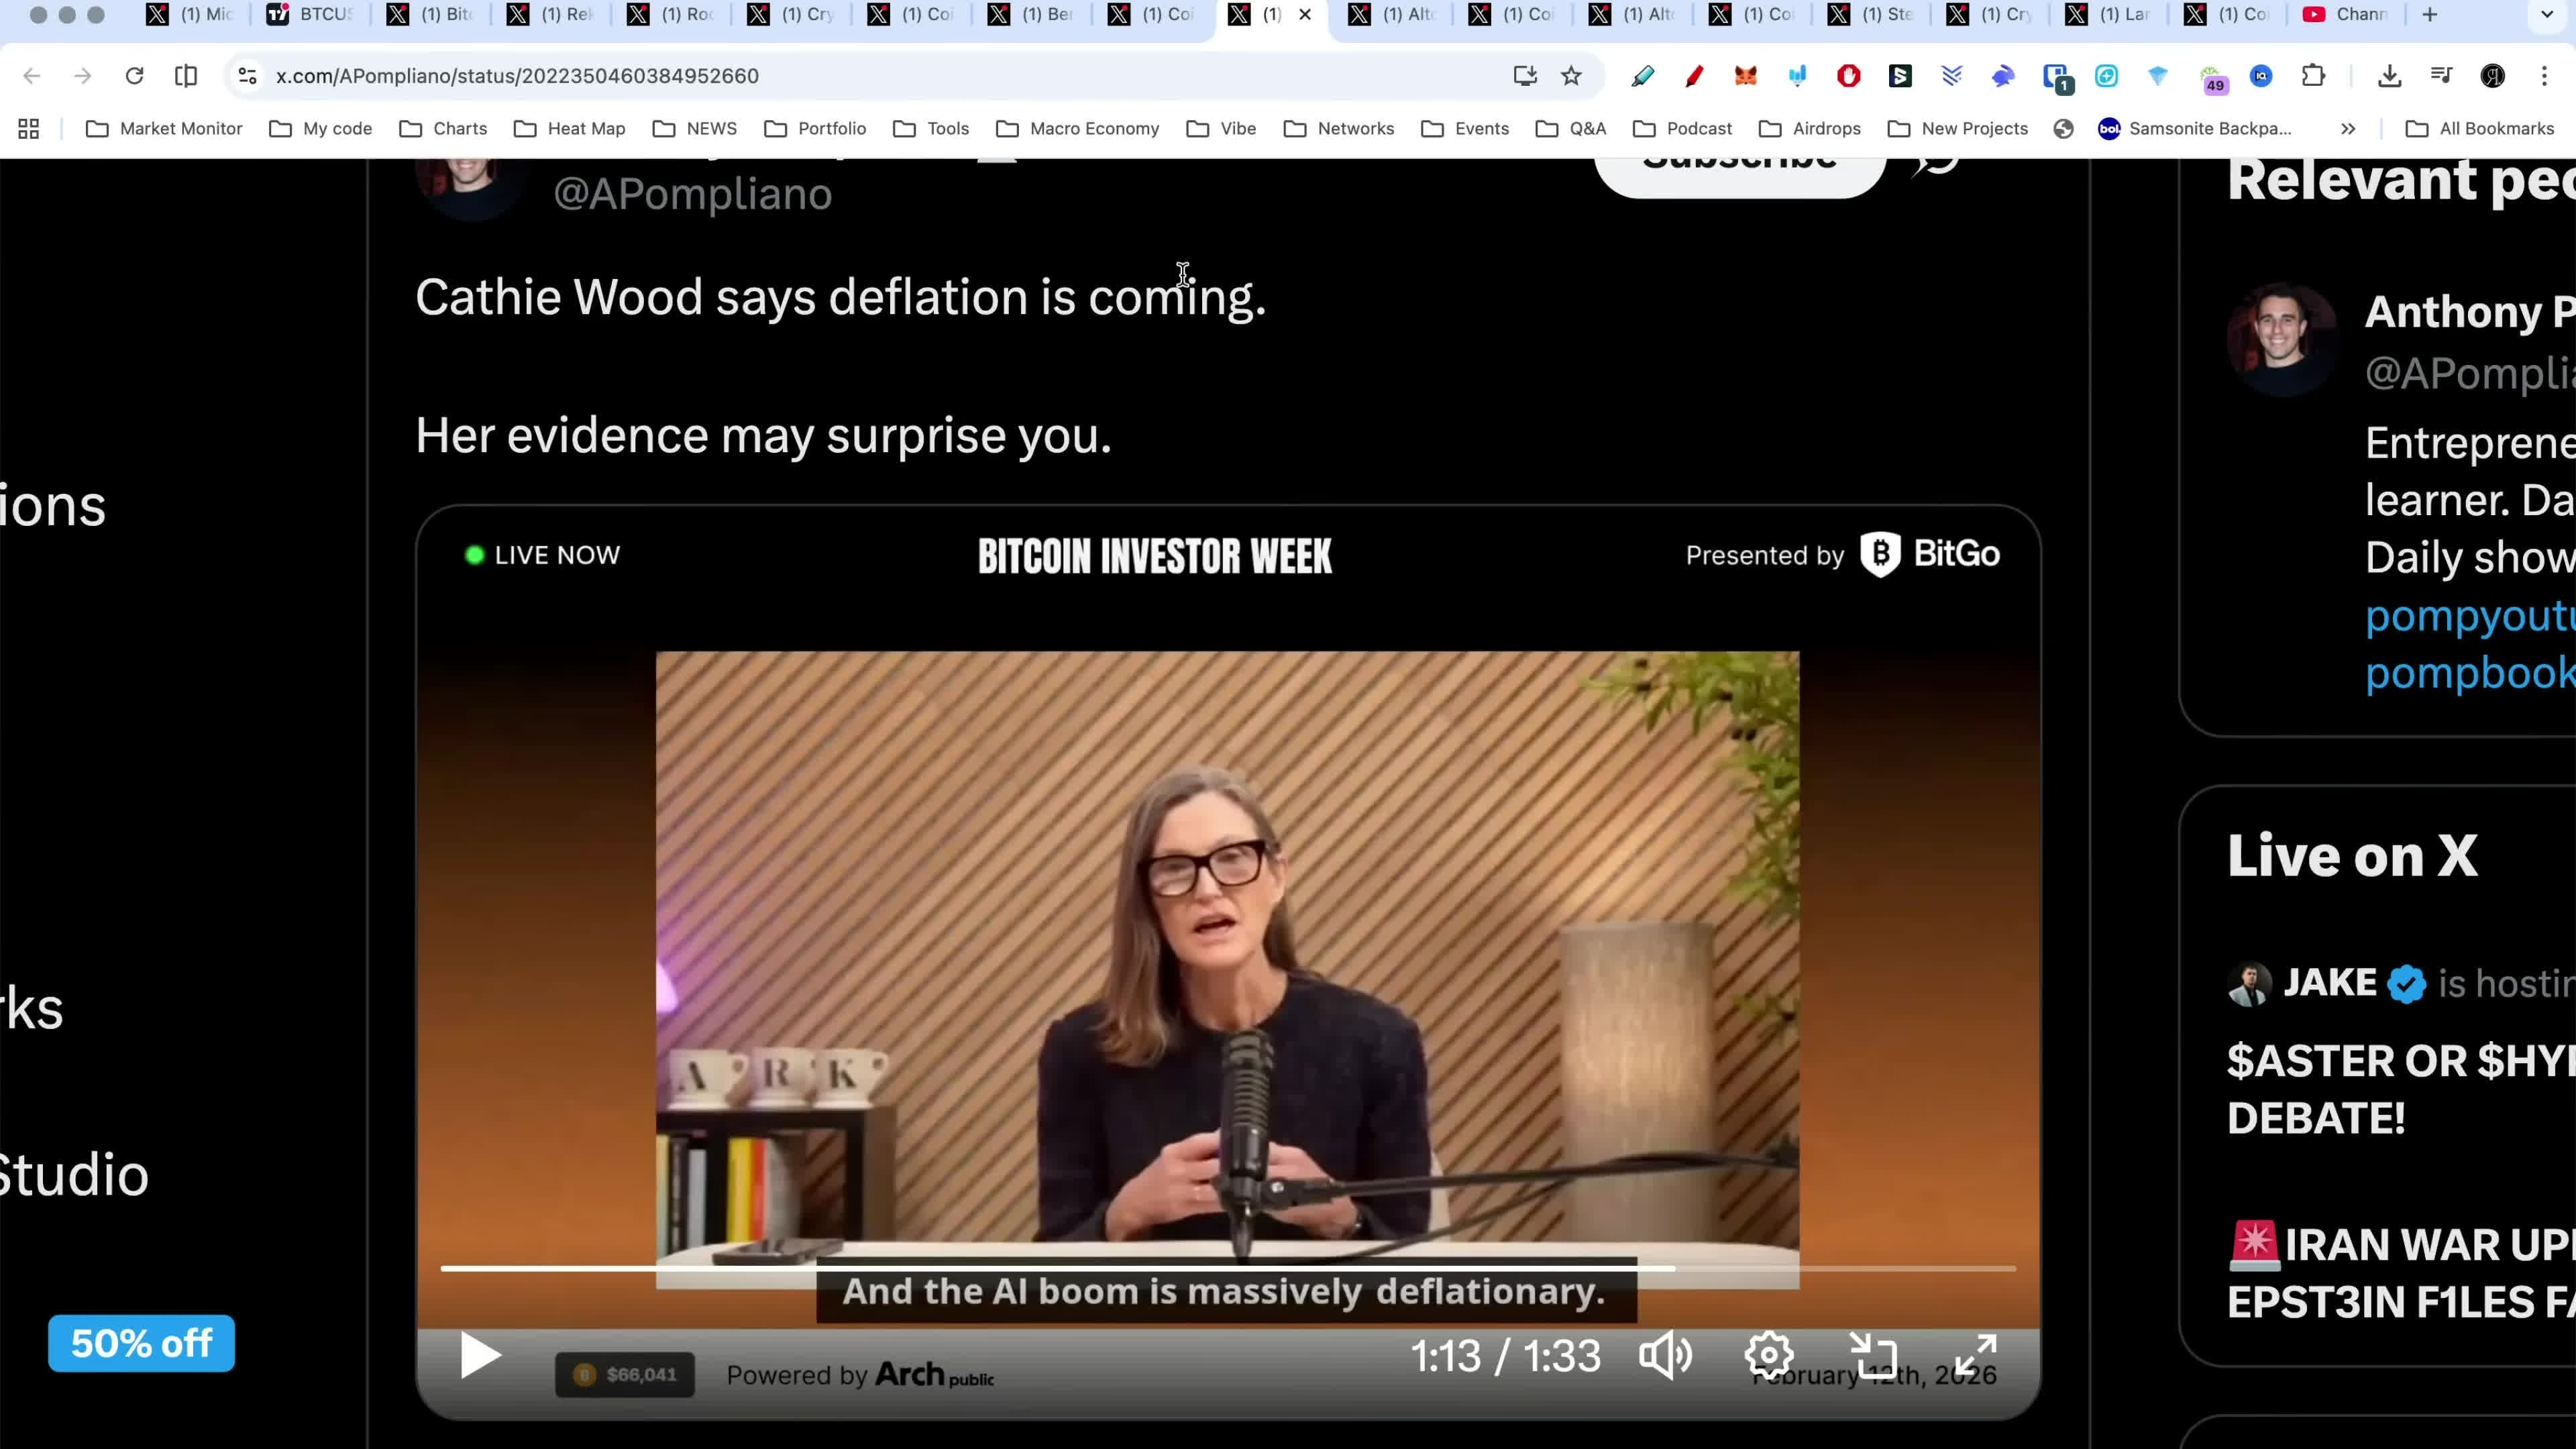
Task: Open media controls icon
Action: point(2441,76)
